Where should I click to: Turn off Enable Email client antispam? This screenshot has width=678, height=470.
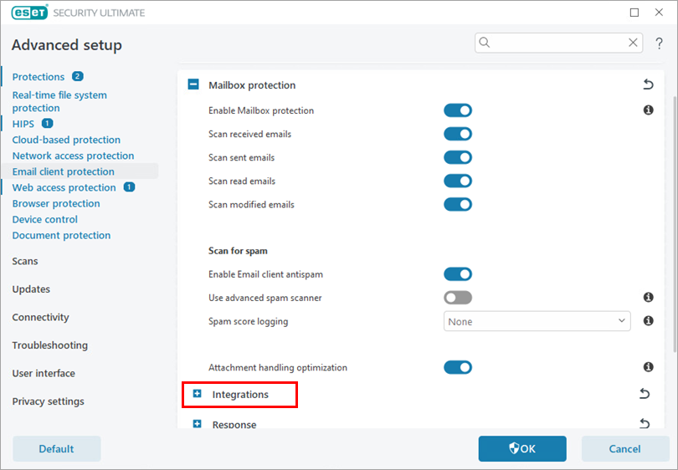click(x=458, y=274)
